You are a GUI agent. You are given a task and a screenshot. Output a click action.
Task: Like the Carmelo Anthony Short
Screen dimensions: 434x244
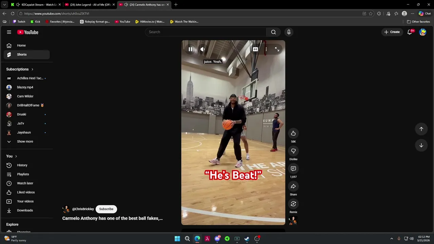coord(293,133)
